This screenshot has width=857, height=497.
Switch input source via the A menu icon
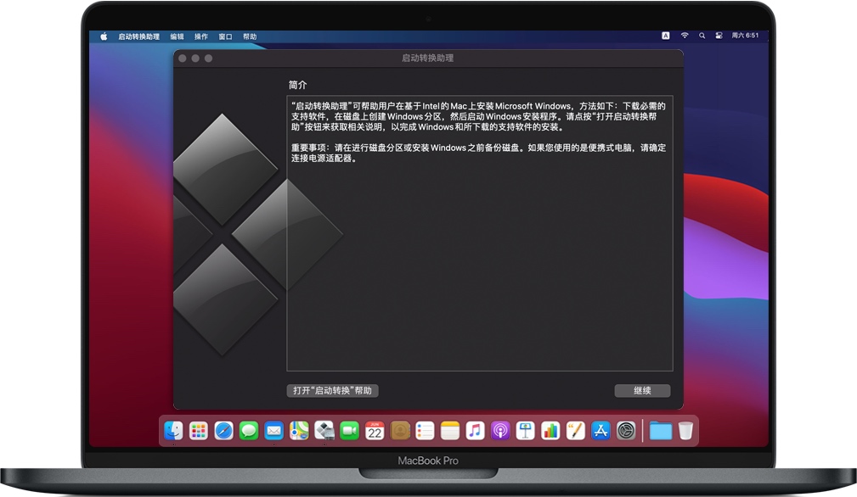(666, 36)
